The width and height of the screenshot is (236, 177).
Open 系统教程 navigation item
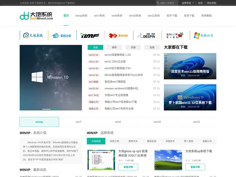pyautogui.click(x=206, y=15)
